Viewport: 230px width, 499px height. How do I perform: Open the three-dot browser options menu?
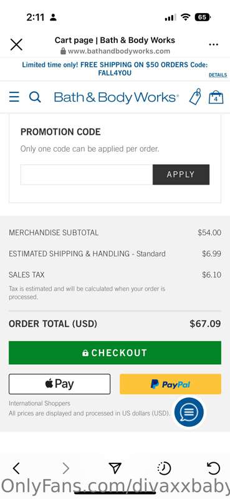[x=213, y=44]
